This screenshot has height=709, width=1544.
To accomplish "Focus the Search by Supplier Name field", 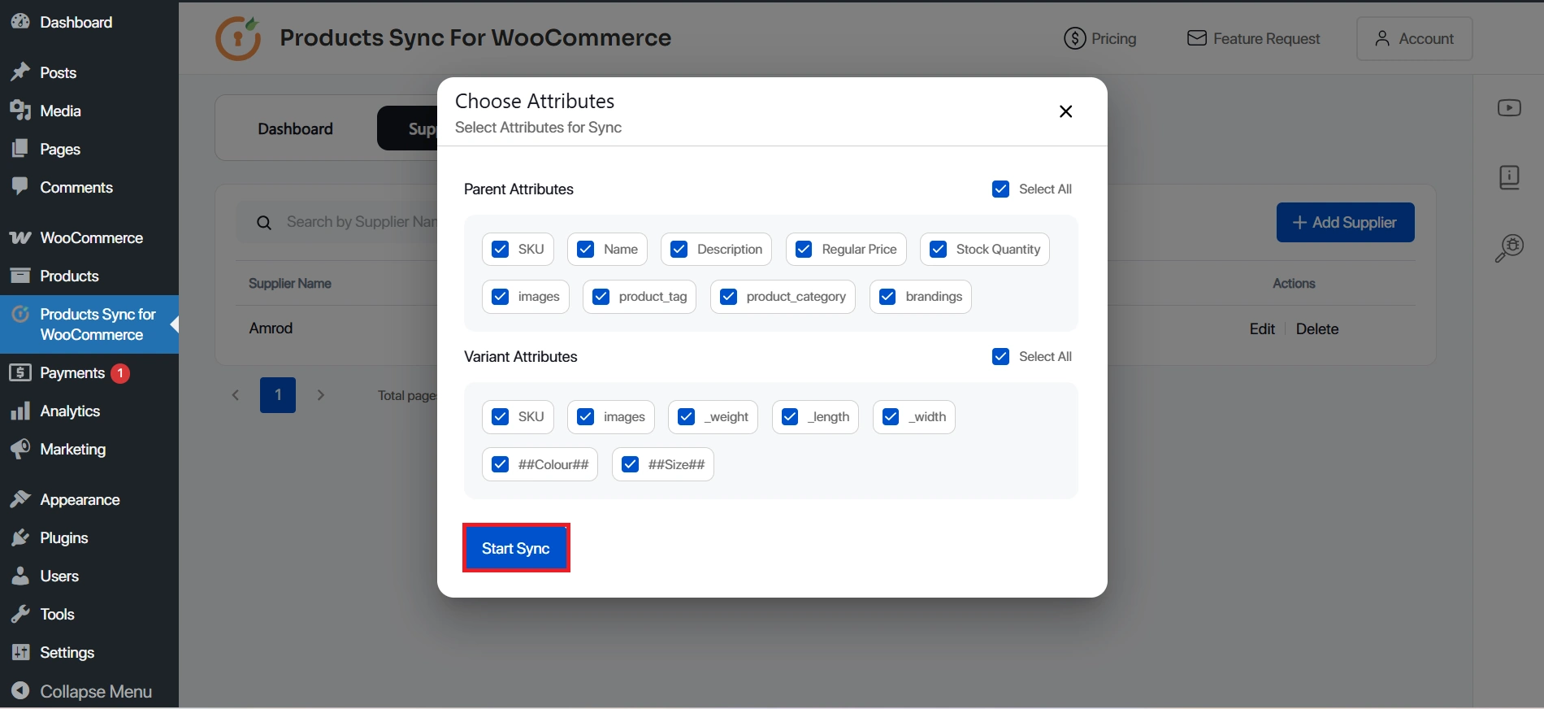I will (x=337, y=222).
